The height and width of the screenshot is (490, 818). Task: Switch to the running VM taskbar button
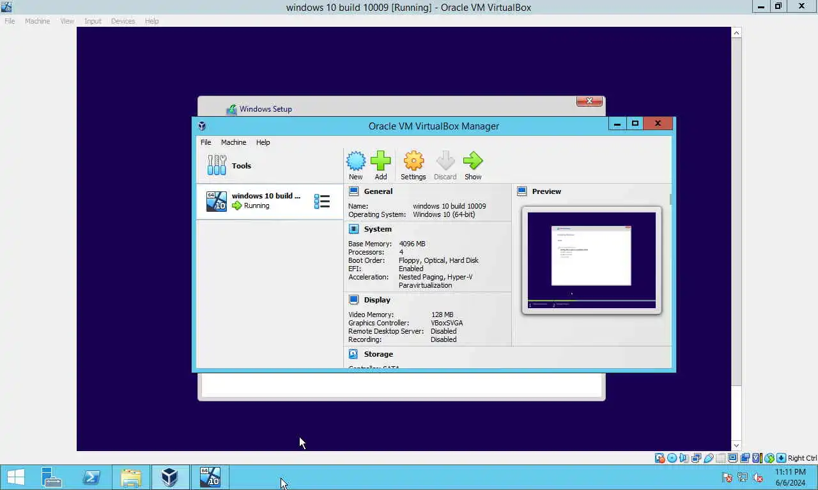pos(210,477)
